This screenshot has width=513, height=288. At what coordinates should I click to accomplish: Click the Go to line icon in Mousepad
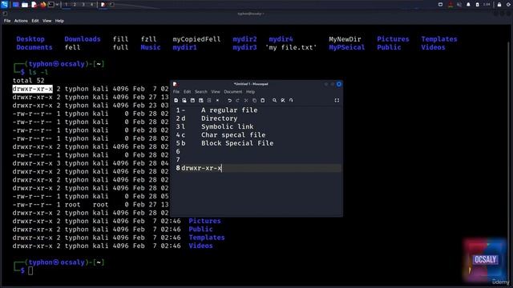291,100
